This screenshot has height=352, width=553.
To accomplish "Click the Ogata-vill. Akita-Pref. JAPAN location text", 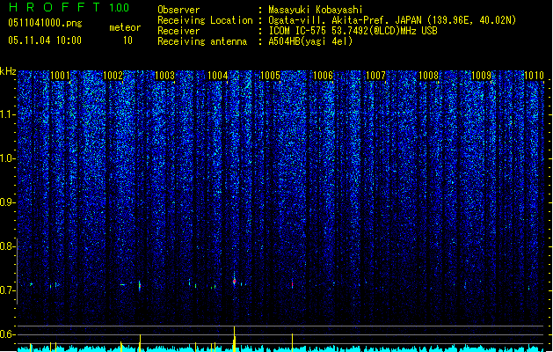I will [392, 20].
